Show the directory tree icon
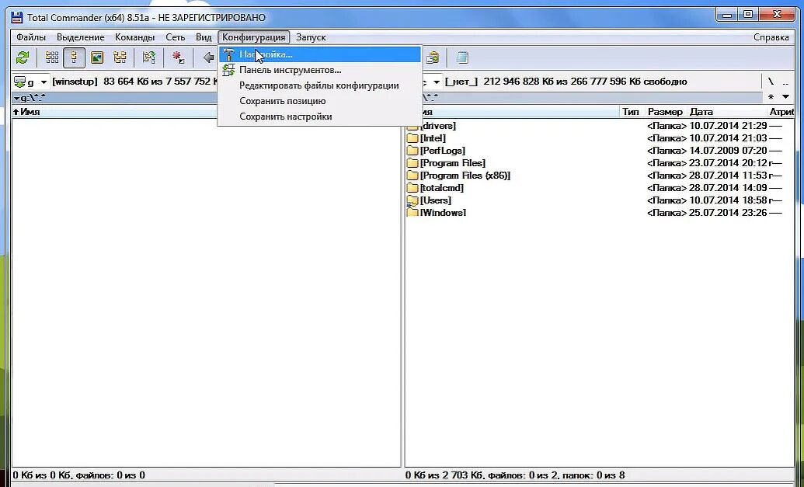Screen dimensions: 804x487 pyautogui.click(x=120, y=57)
